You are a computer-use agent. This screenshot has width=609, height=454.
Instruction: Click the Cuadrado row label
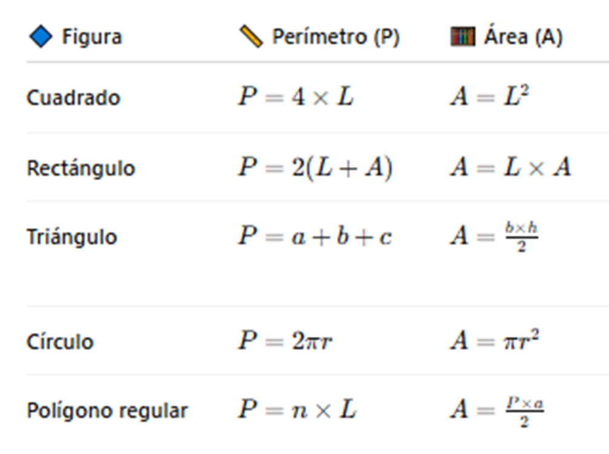click(73, 97)
